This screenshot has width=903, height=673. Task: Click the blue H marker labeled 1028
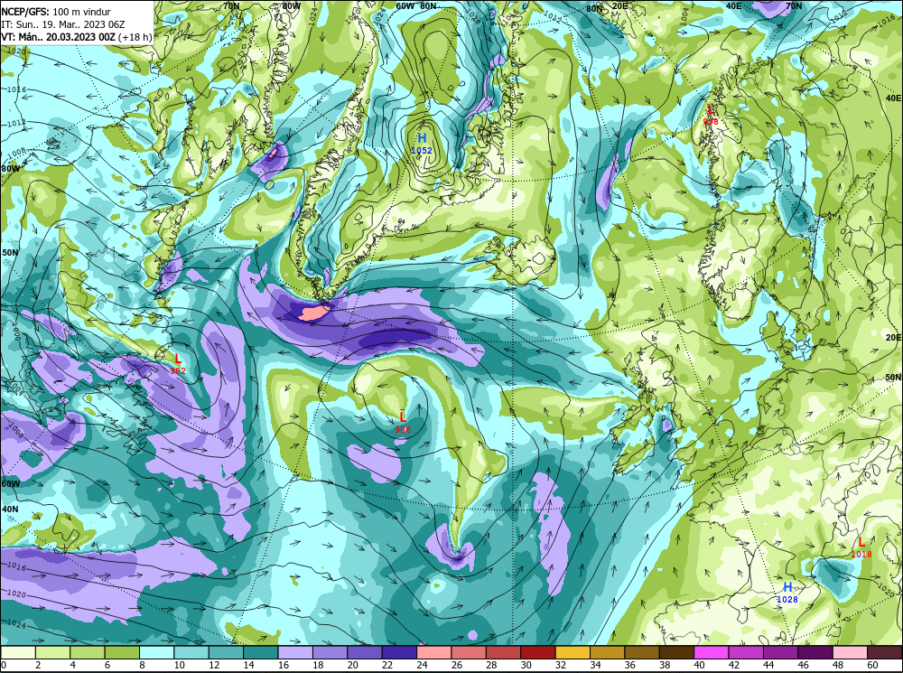[x=787, y=587]
